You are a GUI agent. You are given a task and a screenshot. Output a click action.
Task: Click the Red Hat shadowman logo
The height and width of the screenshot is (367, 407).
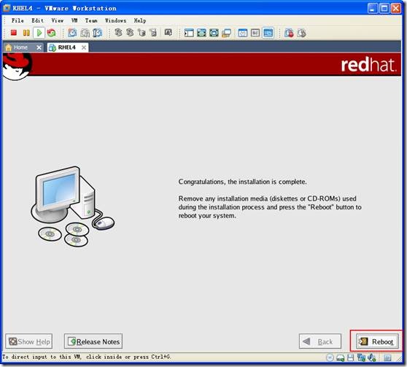click(17, 66)
